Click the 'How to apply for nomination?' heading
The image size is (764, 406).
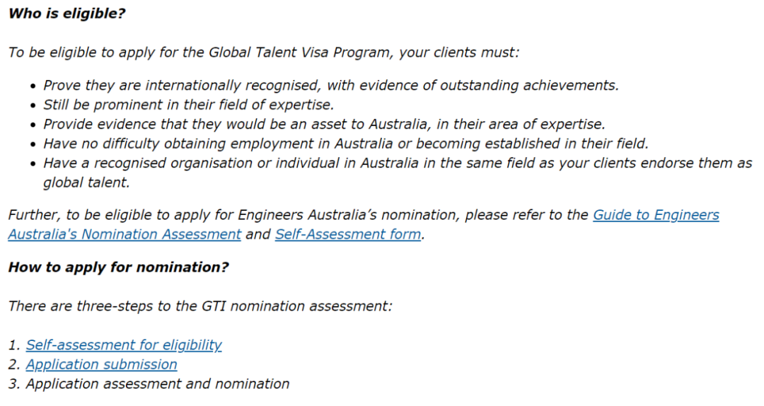pyautogui.click(x=118, y=267)
